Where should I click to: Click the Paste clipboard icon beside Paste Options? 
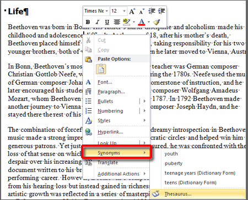point(88,59)
